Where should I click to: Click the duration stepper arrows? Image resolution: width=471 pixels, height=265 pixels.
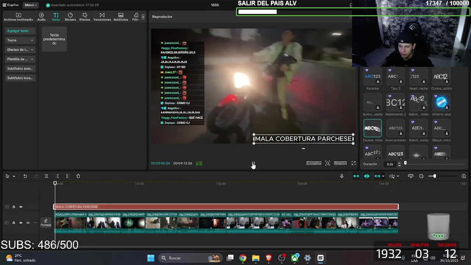(399, 164)
